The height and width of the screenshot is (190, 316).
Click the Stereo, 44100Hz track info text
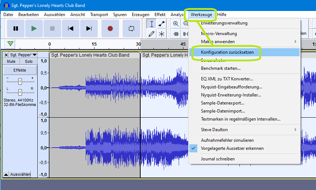[x=19, y=100]
